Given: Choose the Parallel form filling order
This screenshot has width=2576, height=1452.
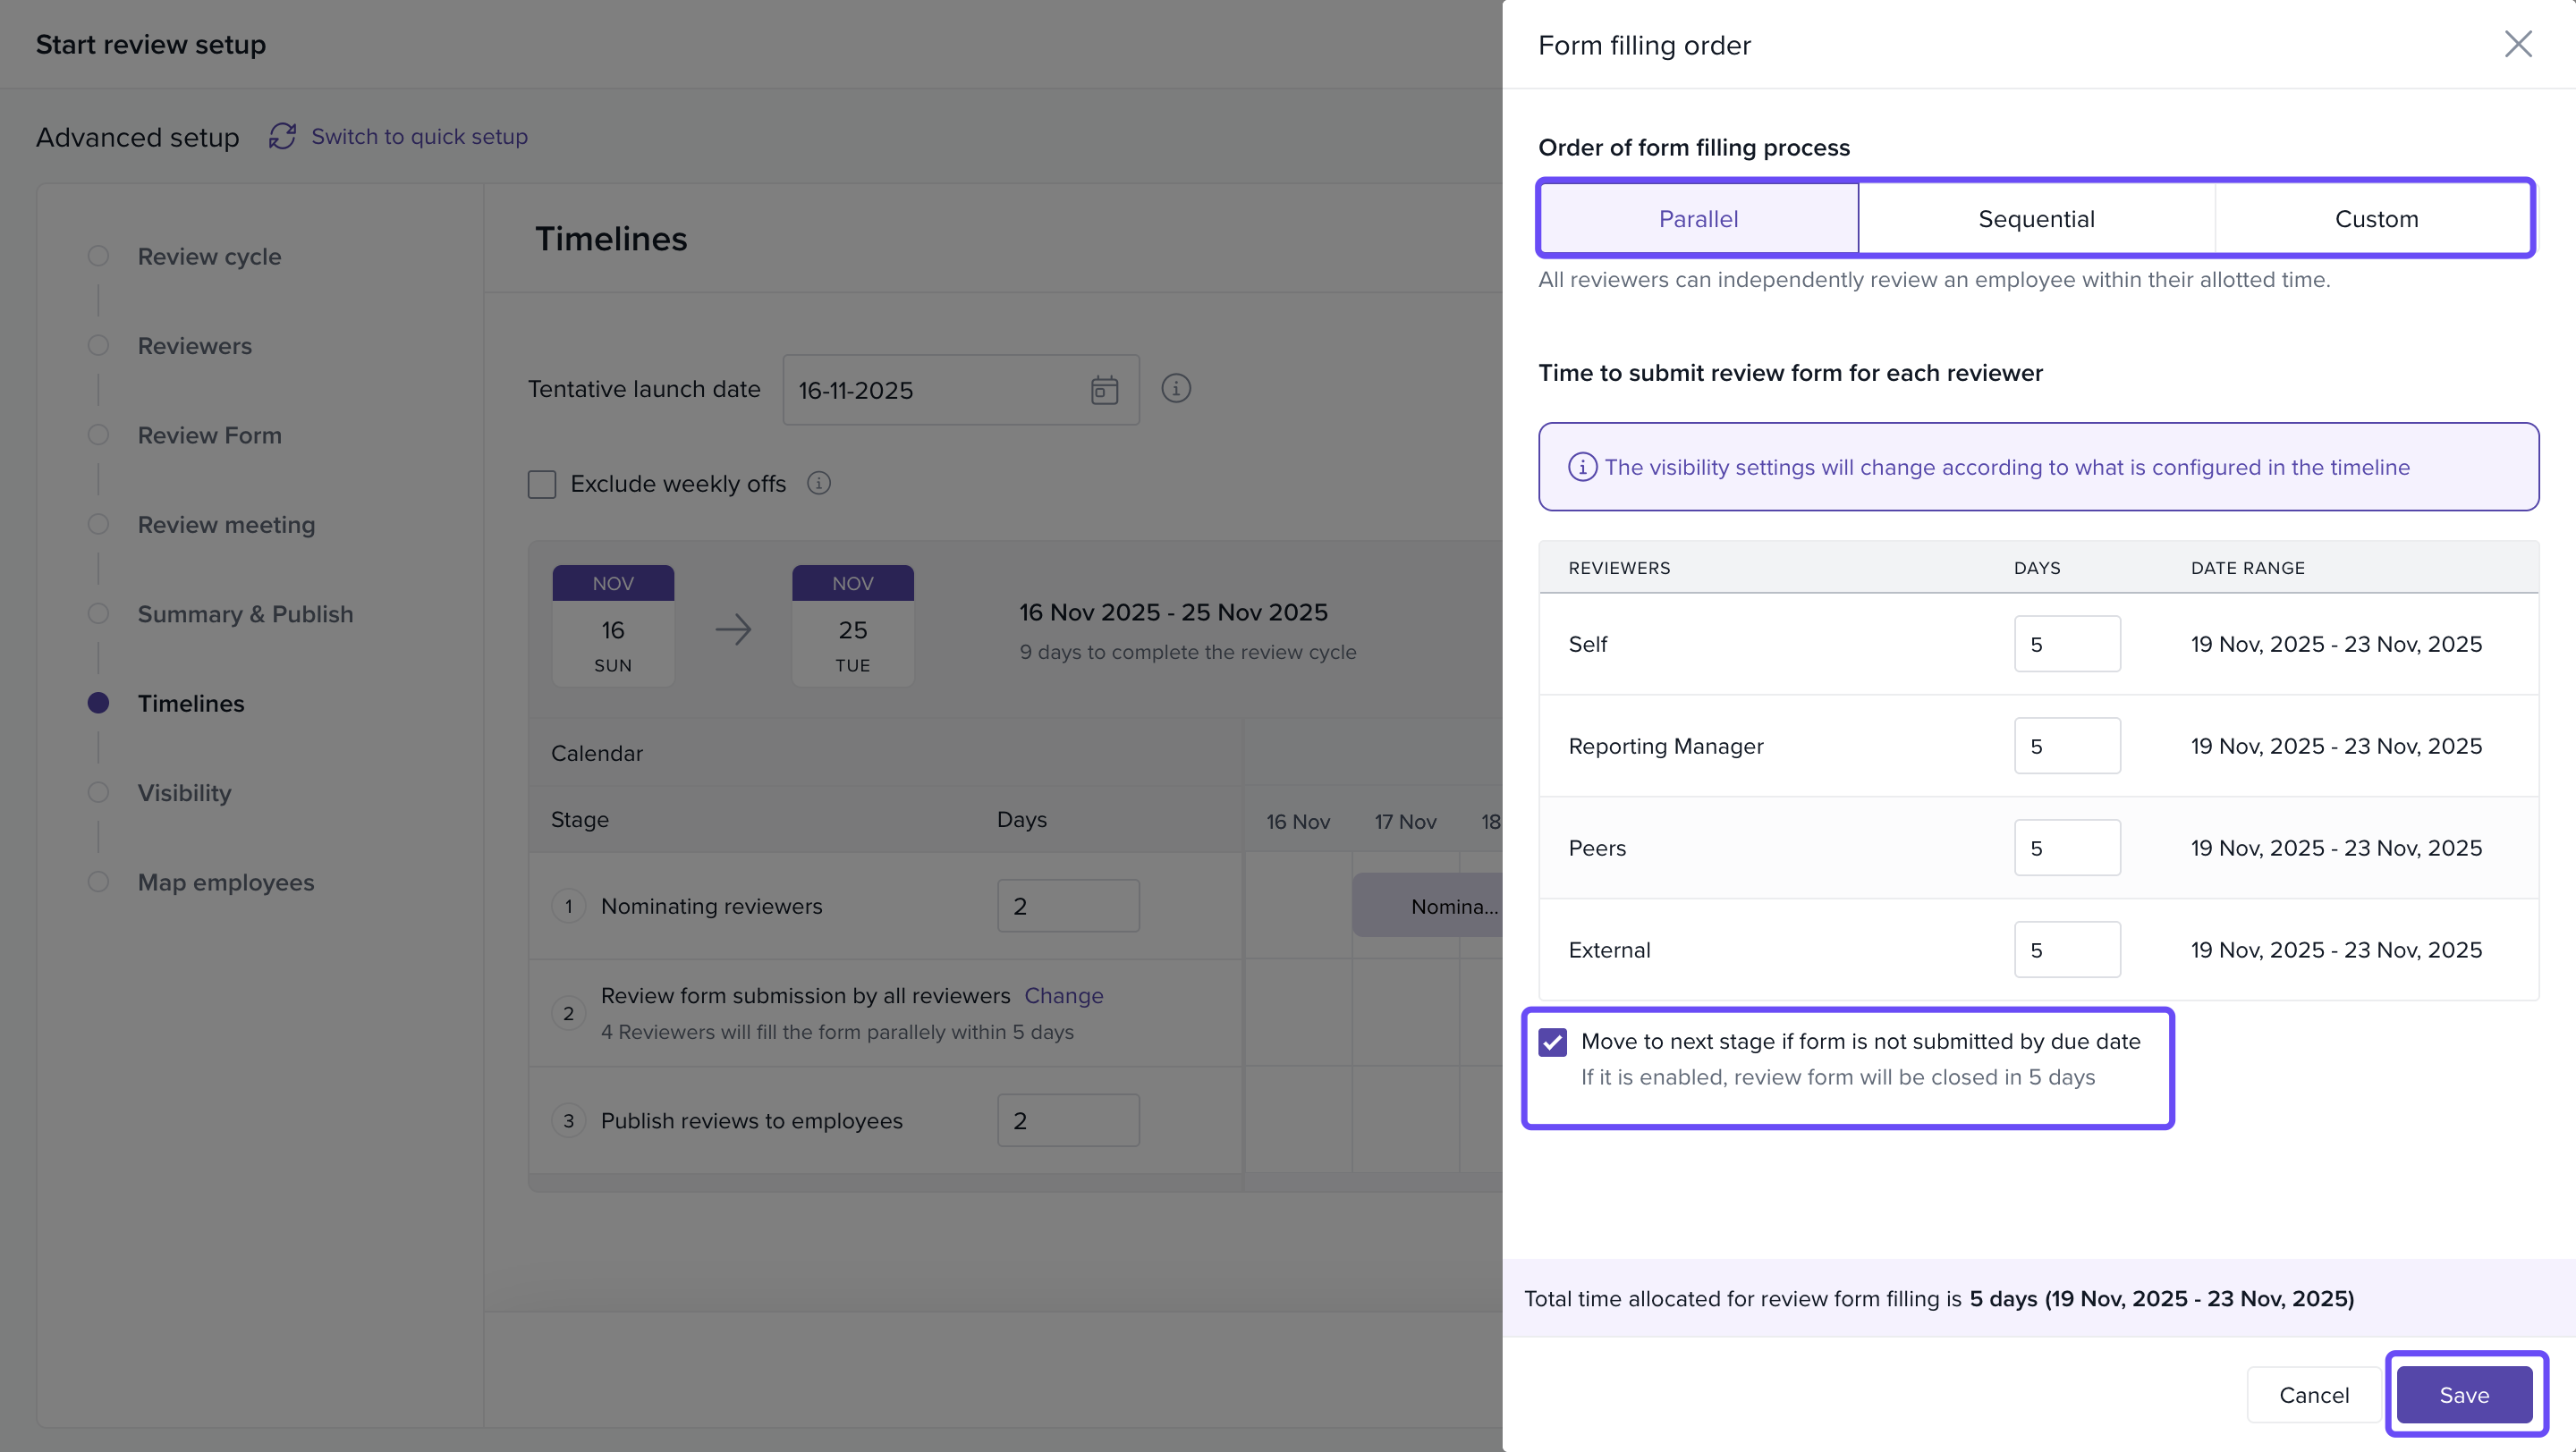Looking at the screenshot, I should 1697,219.
